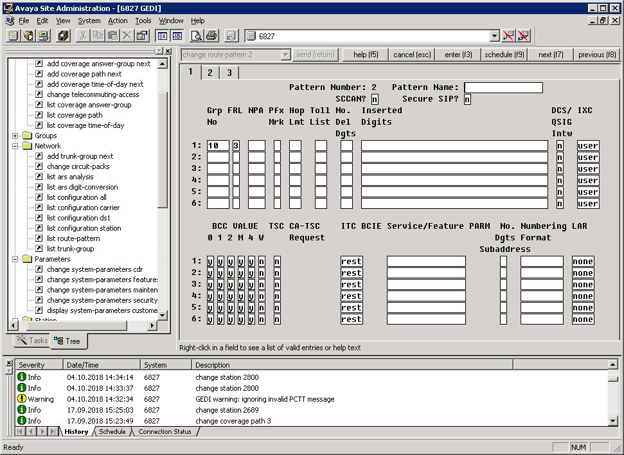Click the info icon for 14:34:14 entry
Screen dimensions: 624x455
pos(22,377)
